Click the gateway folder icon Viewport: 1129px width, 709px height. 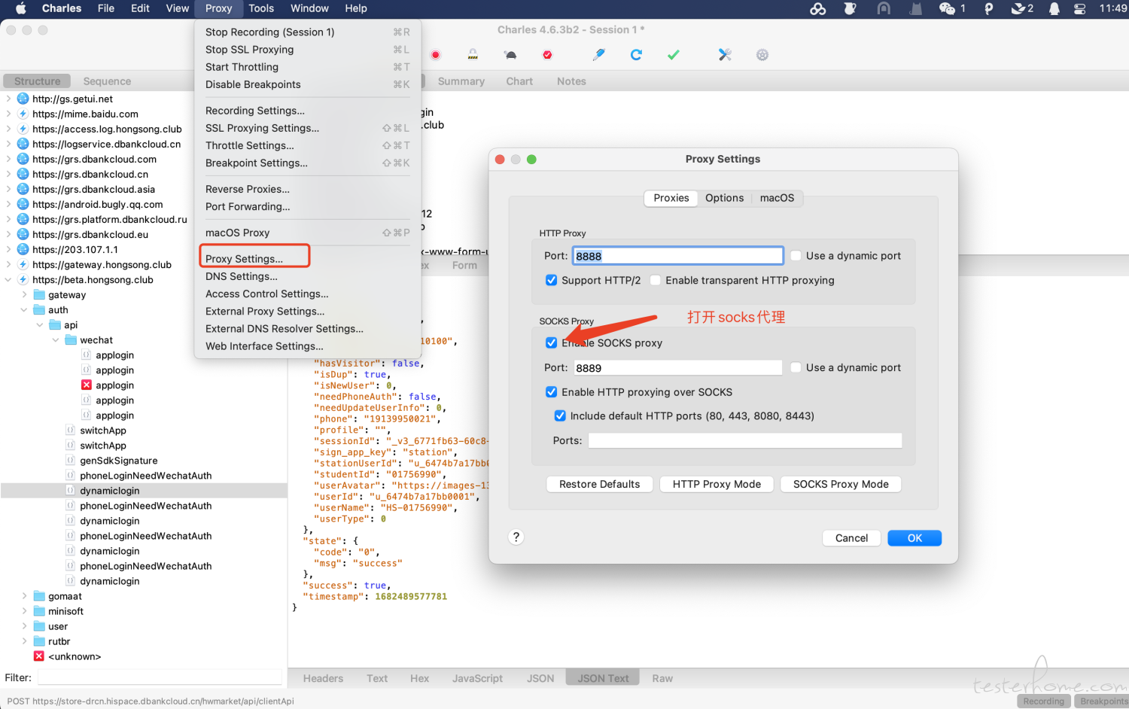tap(39, 294)
